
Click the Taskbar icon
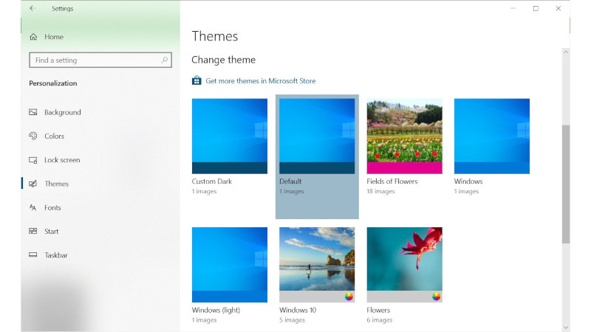coord(33,255)
